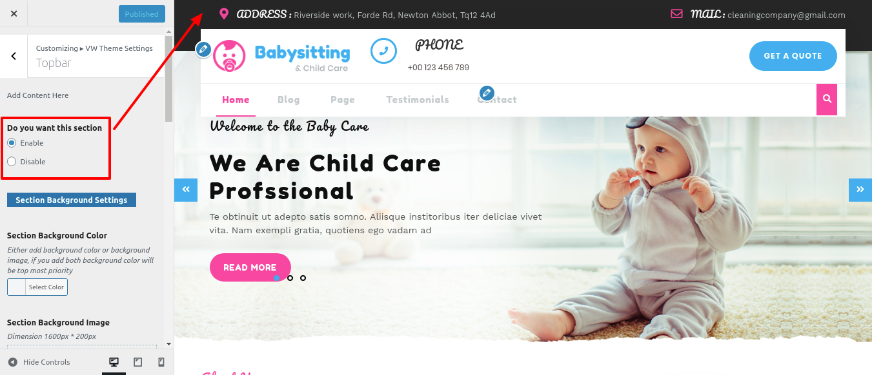Switch to desktop preview device icon
Screen dimensions: 872x375
point(114,362)
